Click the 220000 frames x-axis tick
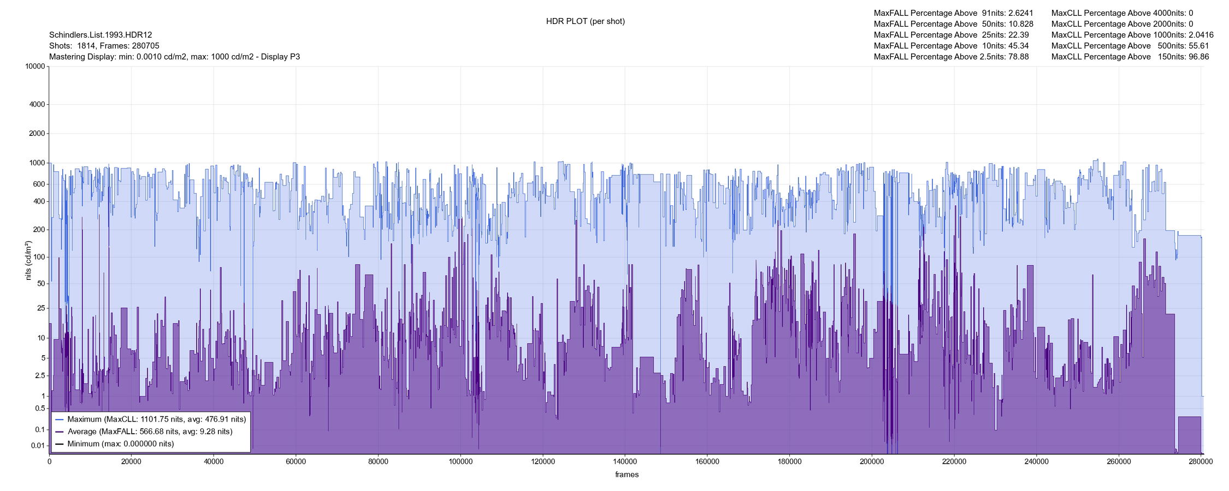 954,462
